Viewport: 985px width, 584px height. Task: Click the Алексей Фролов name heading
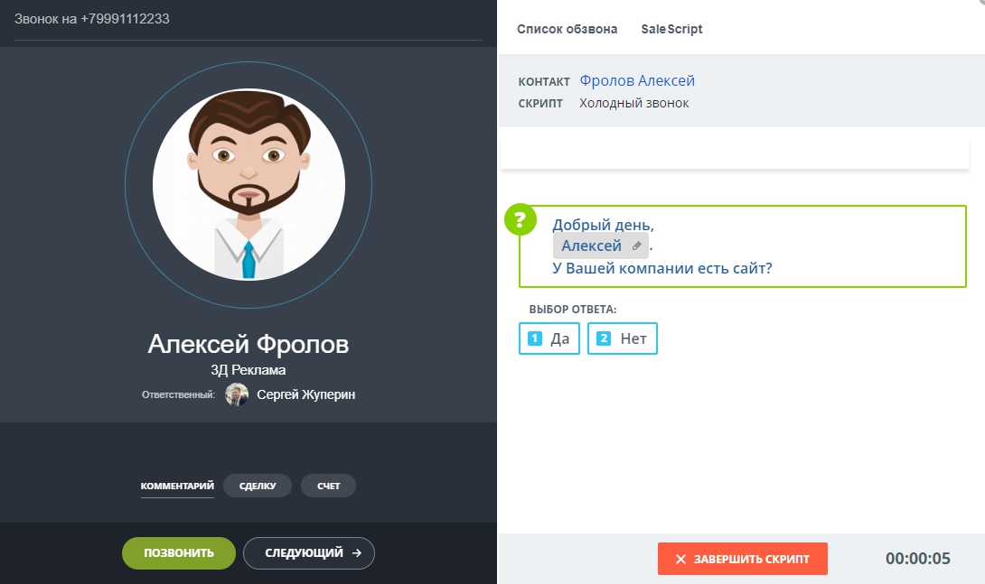coord(249,344)
